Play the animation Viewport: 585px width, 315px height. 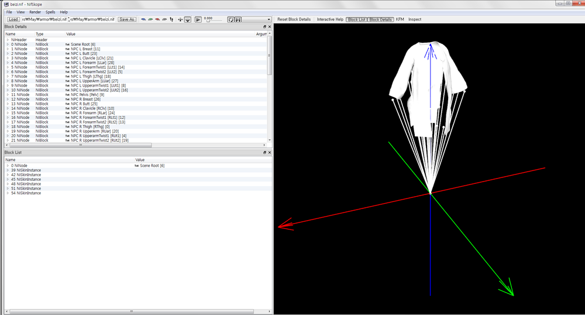click(x=198, y=19)
